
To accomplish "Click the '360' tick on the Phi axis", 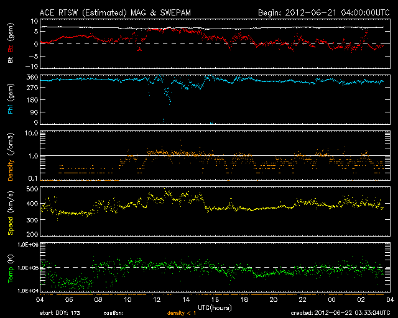I will [32, 77].
